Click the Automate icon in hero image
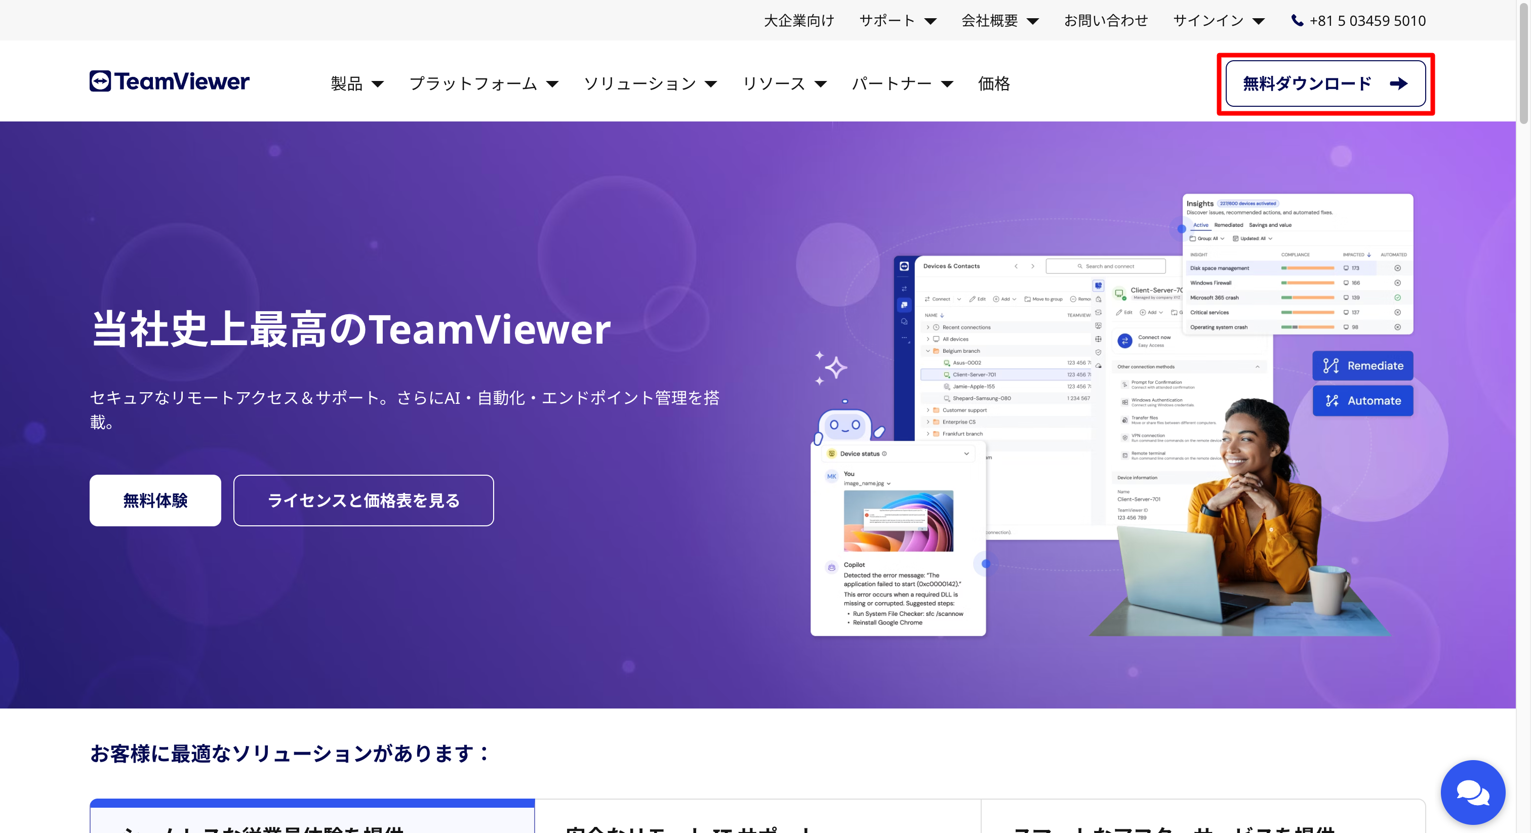Screen dimensions: 1531x833 pyautogui.click(x=1332, y=401)
